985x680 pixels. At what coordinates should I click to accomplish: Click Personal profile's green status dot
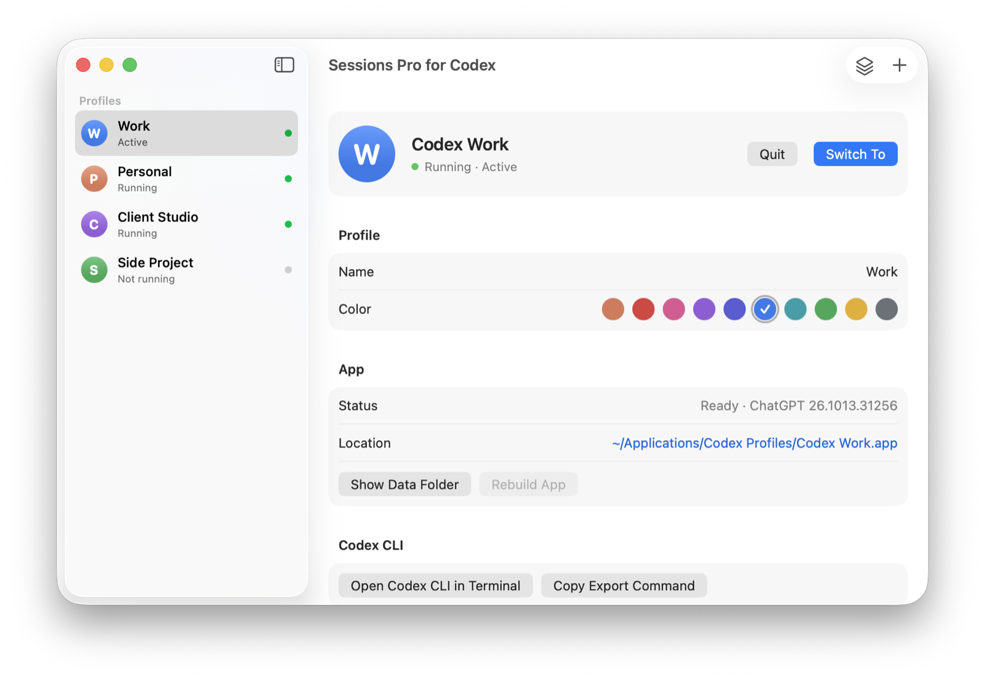tap(288, 179)
